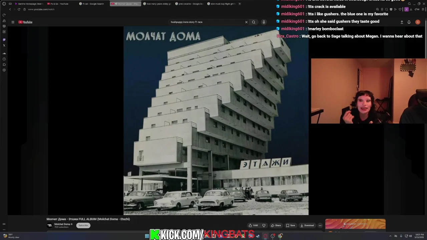Image resolution: width=427 pixels, height=240 pixels.
Task: Share the Molchat Doma video
Action: click(x=276, y=225)
